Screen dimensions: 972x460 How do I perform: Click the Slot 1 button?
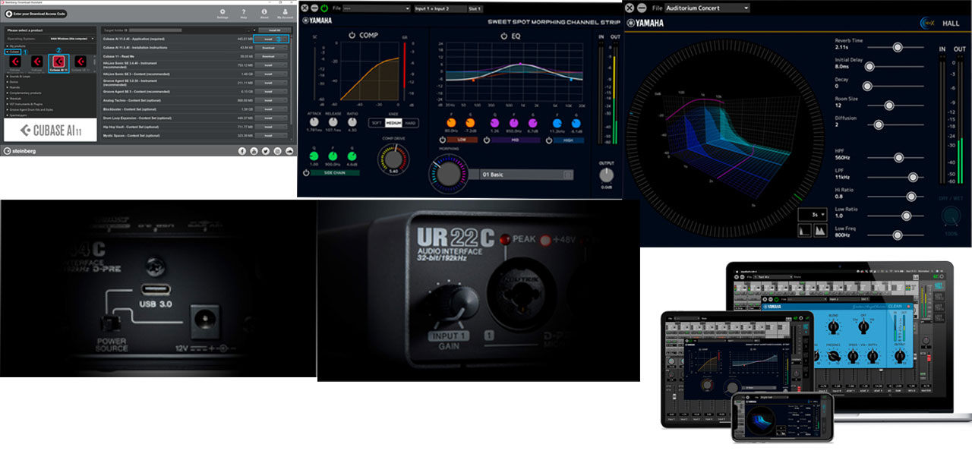[x=475, y=8]
